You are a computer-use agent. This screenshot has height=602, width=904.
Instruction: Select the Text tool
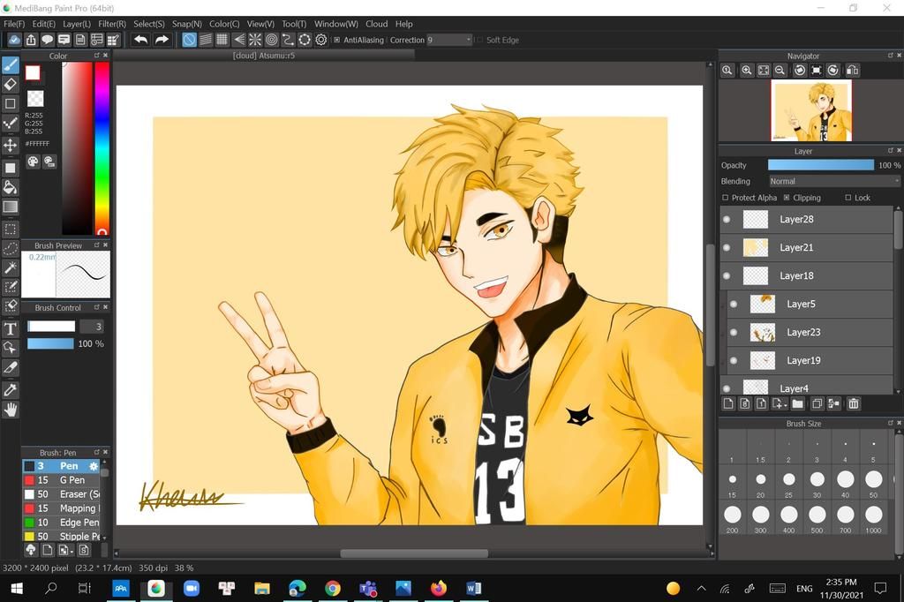click(x=11, y=328)
